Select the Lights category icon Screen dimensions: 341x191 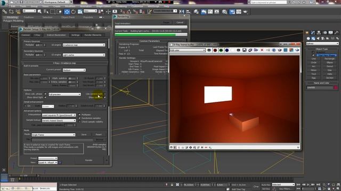[318, 38]
